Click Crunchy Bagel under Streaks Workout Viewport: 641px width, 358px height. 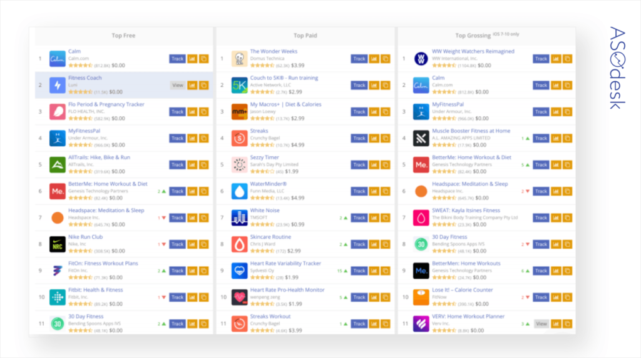coord(265,324)
